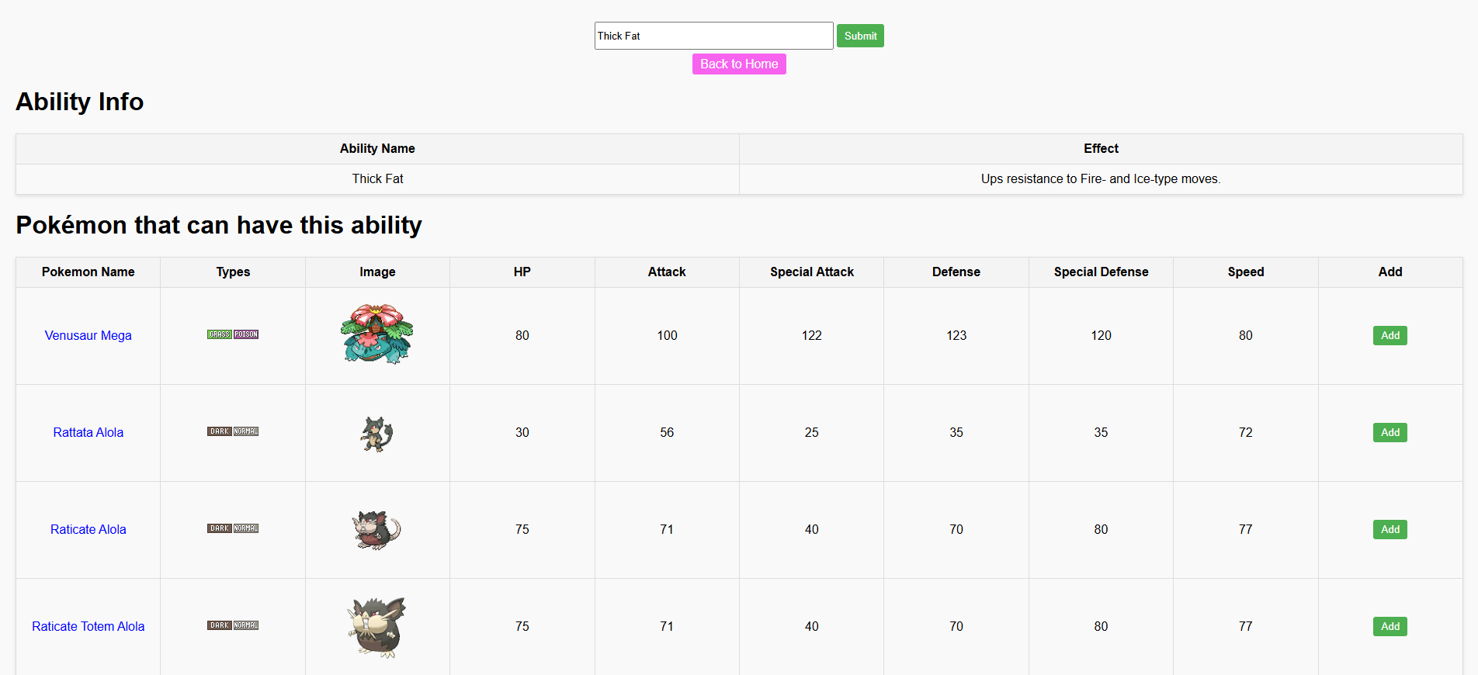Viewport: 1478px width, 675px height.
Task: Open the Raticate Totem Alola link
Action: (x=88, y=626)
